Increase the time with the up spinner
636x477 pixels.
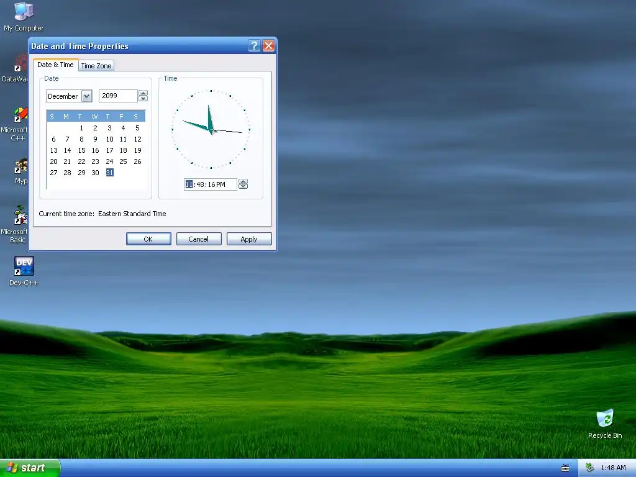pos(243,181)
